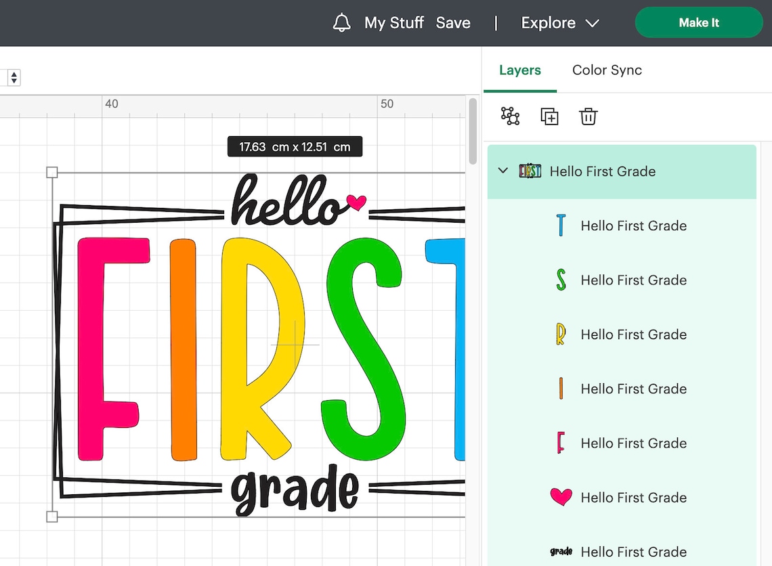Viewport: 772px width, 566px height.
Task: Collapse the Hello First Grade group
Action: (x=502, y=171)
